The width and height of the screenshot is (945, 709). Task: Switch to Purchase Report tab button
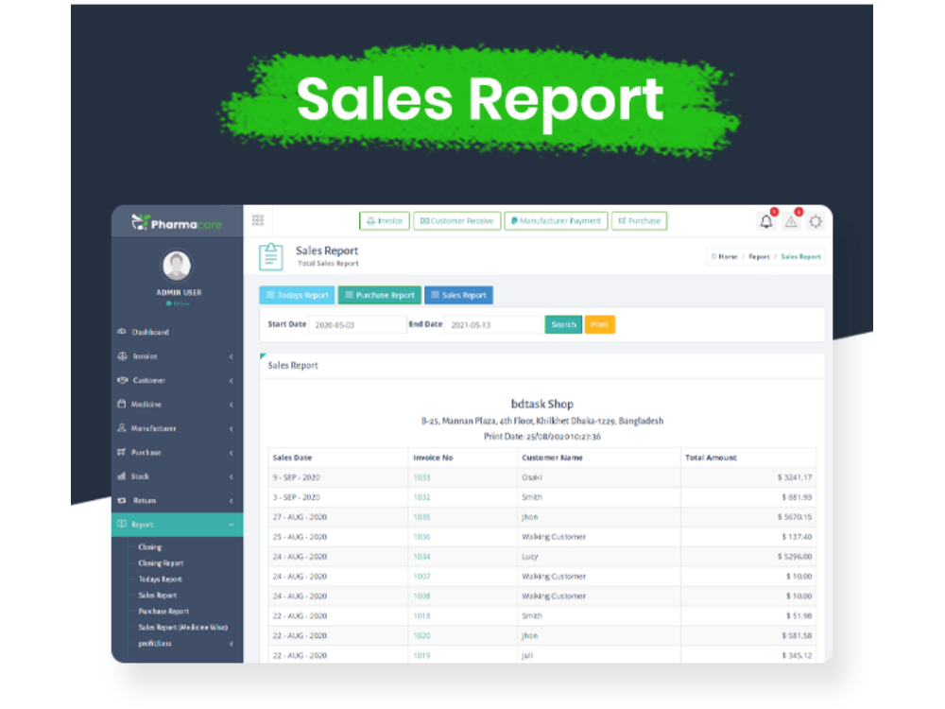380,295
